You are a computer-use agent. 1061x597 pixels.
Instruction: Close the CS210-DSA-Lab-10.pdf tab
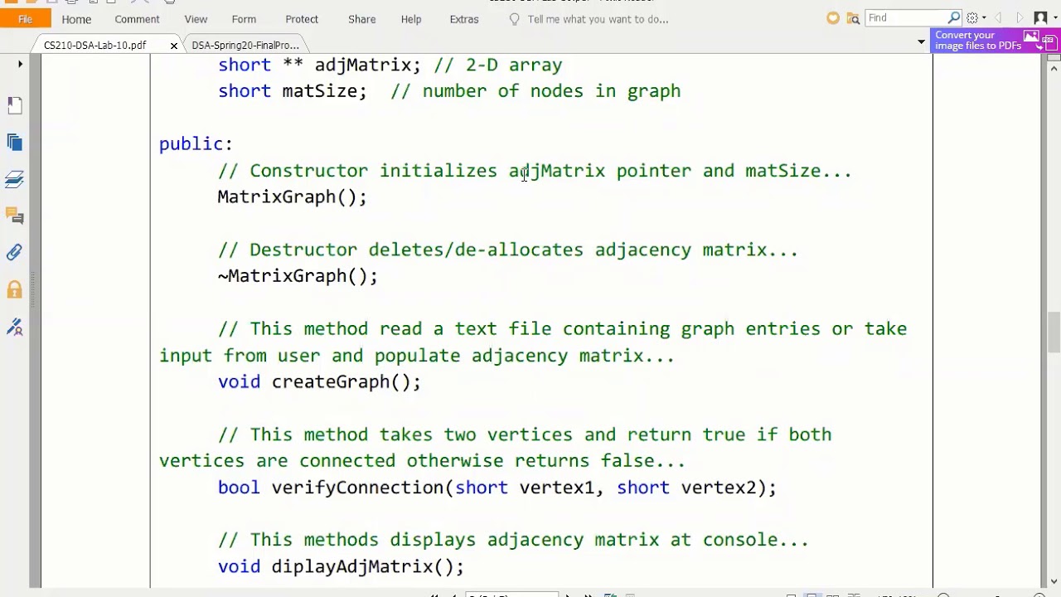coord(174,46)
